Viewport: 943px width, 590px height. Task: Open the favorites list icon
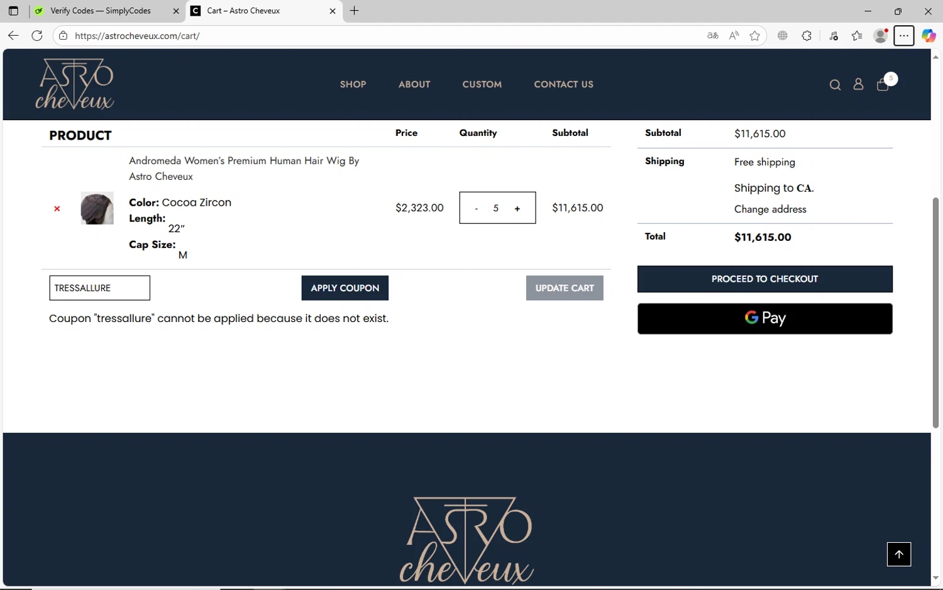coord(857,36)
